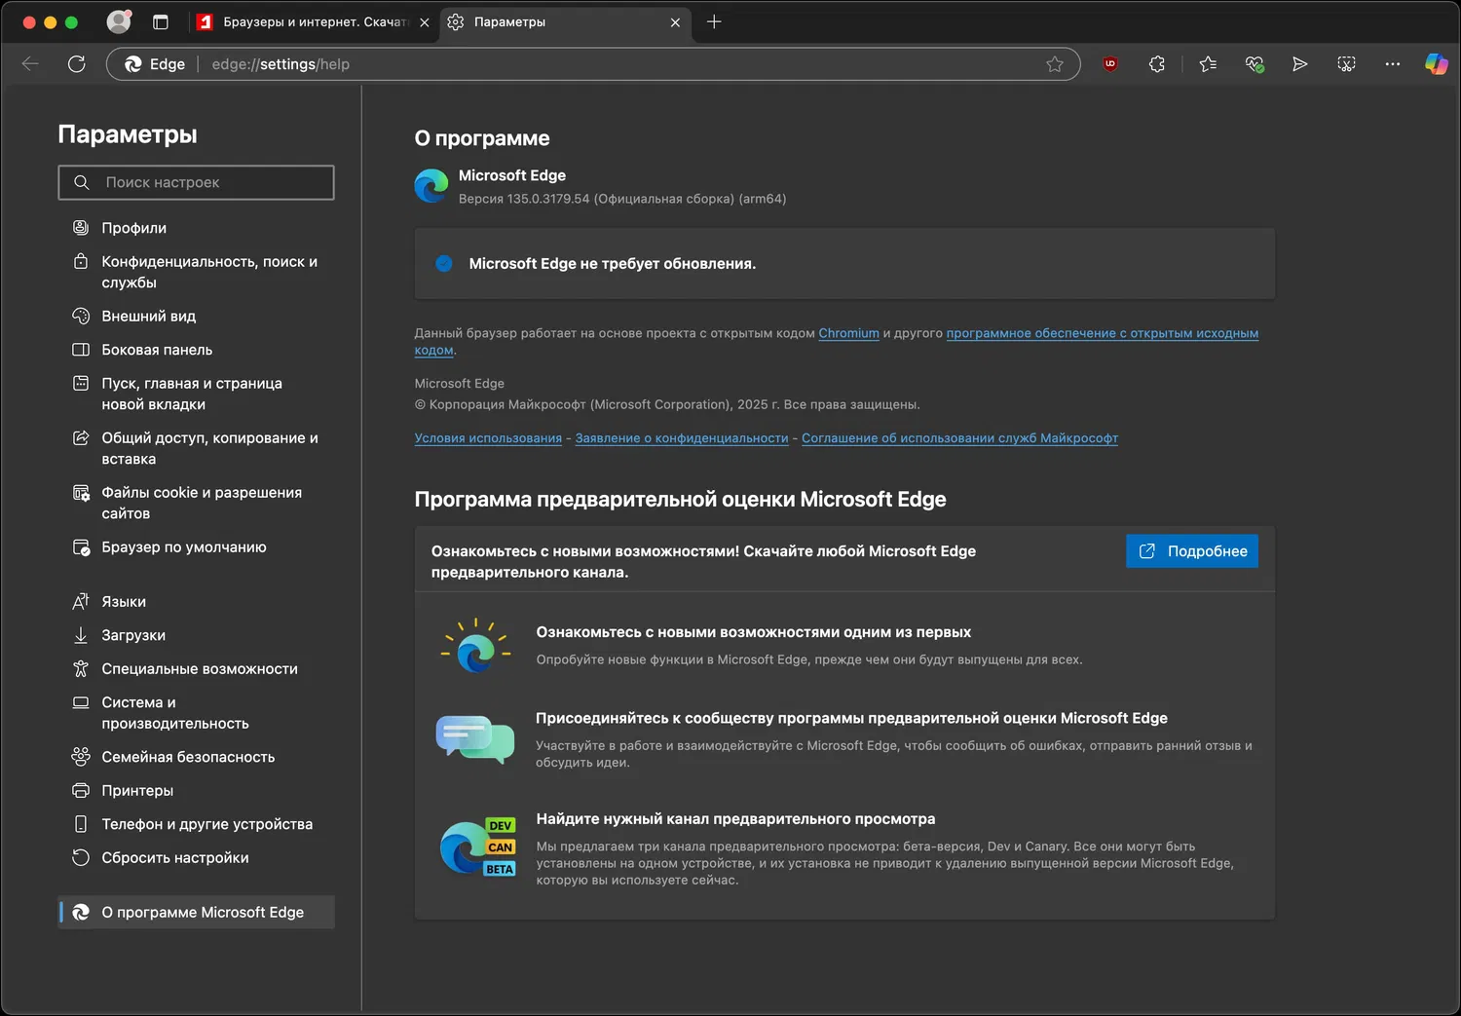
Task: Click heading Программа предварительной оценки Microsoft Edge
Action: click(681, 500)
